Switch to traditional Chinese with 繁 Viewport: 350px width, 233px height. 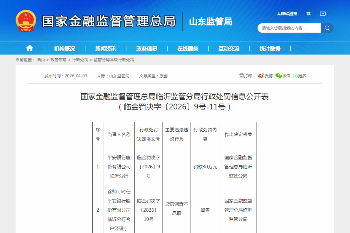tap(309, 14)
